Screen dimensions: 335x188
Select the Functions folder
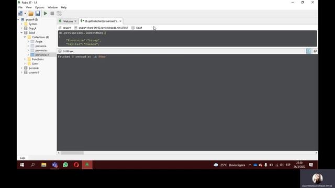click(38, 59)
